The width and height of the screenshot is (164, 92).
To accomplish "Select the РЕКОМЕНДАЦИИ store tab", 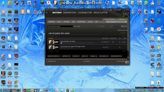I will (x=81, y=22).
